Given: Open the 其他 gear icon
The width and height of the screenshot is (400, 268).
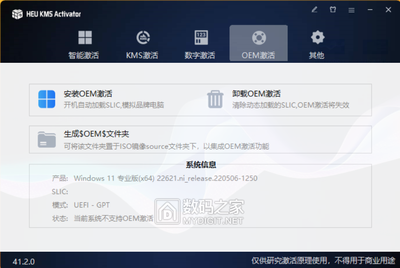Looking at the screenshot, I should pos(316,37).
